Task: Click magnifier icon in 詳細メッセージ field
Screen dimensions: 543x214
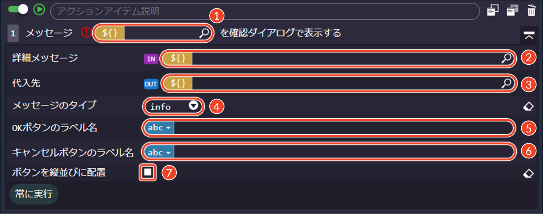Action: [506, 58]
